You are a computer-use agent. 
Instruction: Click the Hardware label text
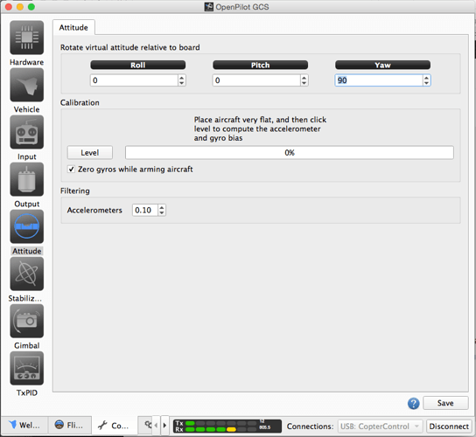27,62
